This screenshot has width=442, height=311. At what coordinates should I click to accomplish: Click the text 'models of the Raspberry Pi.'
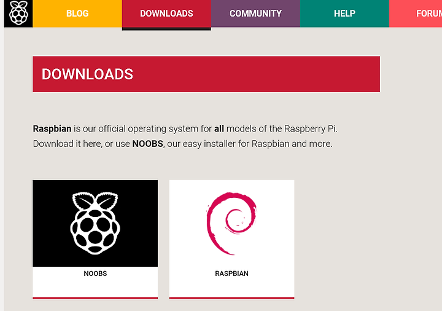click(282, 128)
